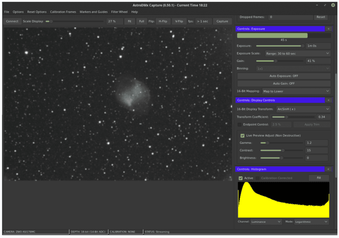Collapse the Controls: Display Controls section
This screenshot has width=339, height=238.
(x=328, y=100)
